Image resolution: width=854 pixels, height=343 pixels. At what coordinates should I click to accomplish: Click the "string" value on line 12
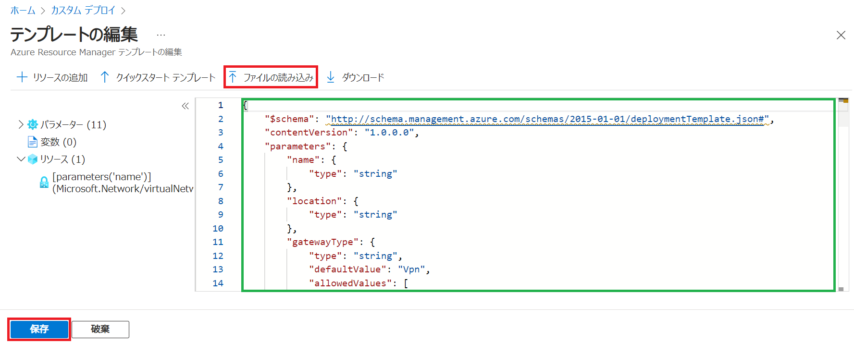[375, 256]
